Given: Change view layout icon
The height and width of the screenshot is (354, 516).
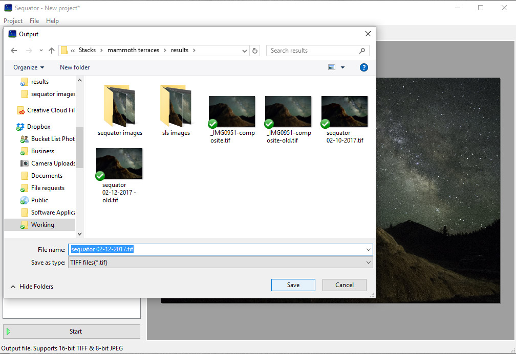Looking at the screenshot, I should [x=332, y=67].
